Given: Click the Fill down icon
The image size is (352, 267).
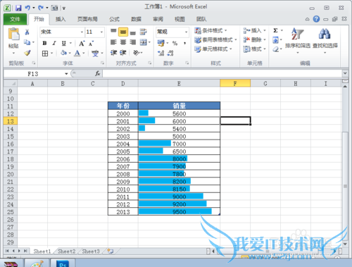Looking at the screenshot, I should (x=275, y=40).
